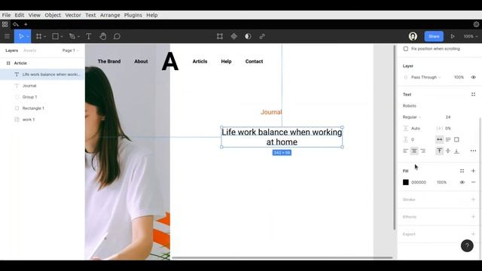Expand the Pen tool options arrow
This screenshot has width=482, height=271.
[x=78, y=37]
